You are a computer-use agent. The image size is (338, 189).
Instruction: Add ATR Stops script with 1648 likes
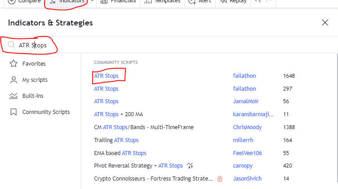click(107, 76)
